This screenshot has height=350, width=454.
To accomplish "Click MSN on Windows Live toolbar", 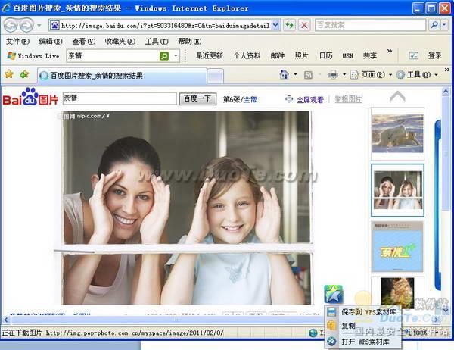I will point(348,55).
